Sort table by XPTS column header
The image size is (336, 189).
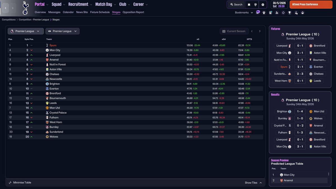coord(249,39)
